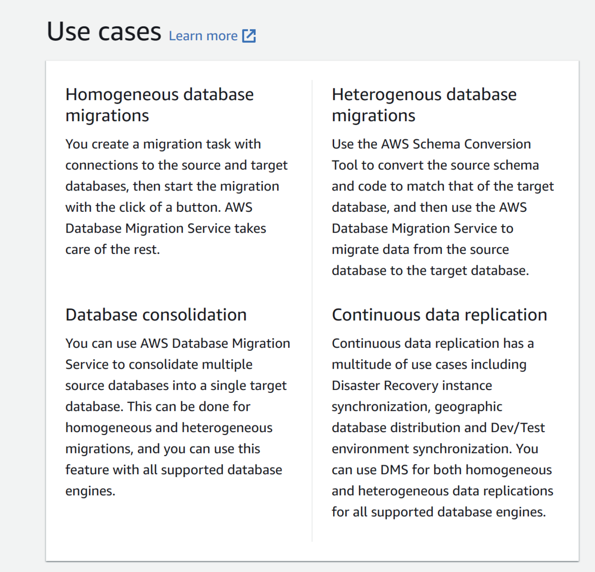Click the text "synchronization, geographic"
The height and width of the screenshot is (572, 595).
pos(417,406)
